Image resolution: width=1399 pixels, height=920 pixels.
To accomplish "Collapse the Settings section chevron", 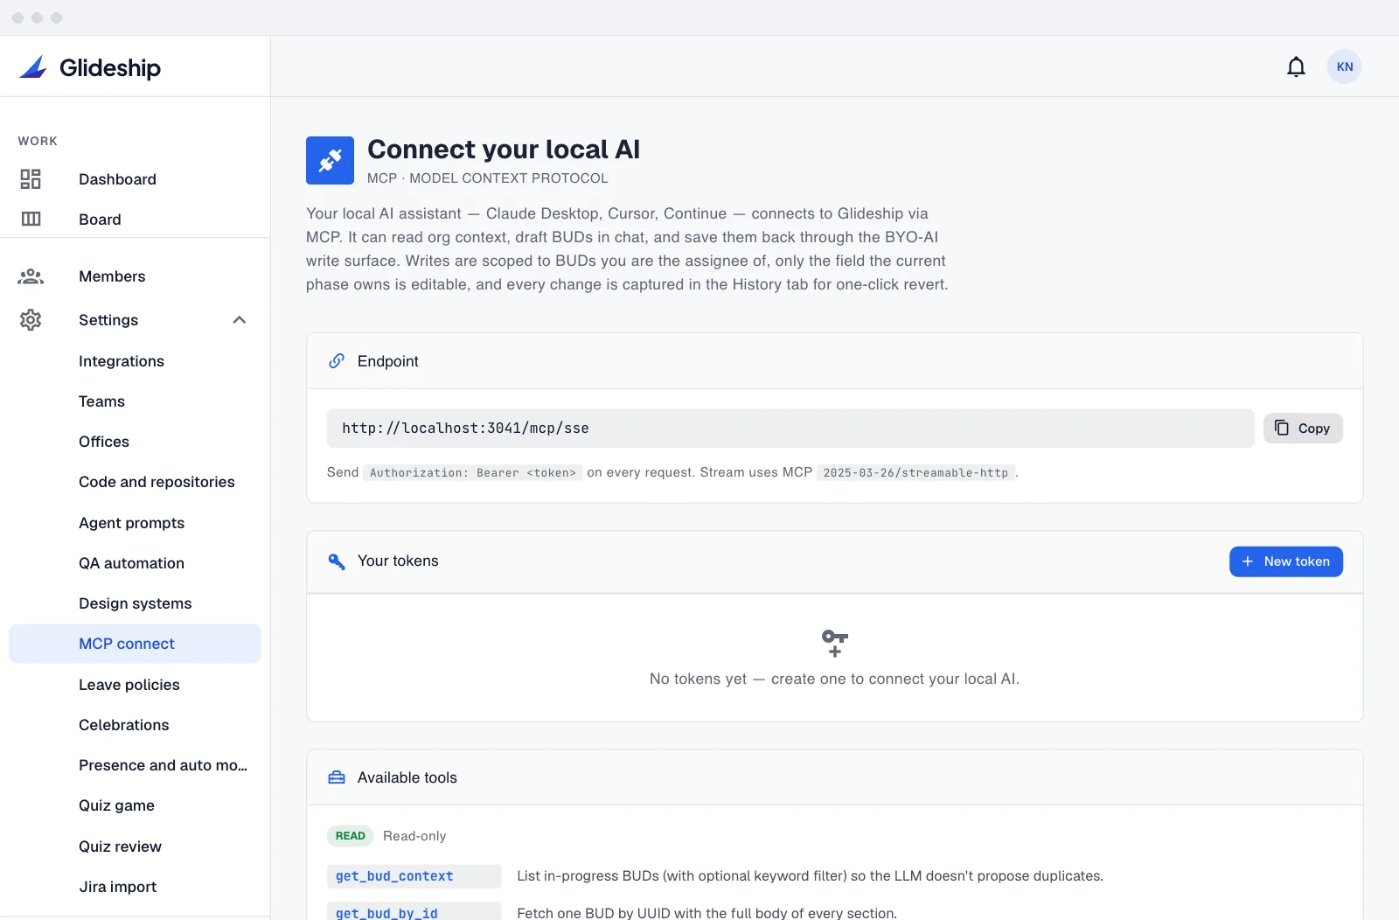I will pos(240,320).
